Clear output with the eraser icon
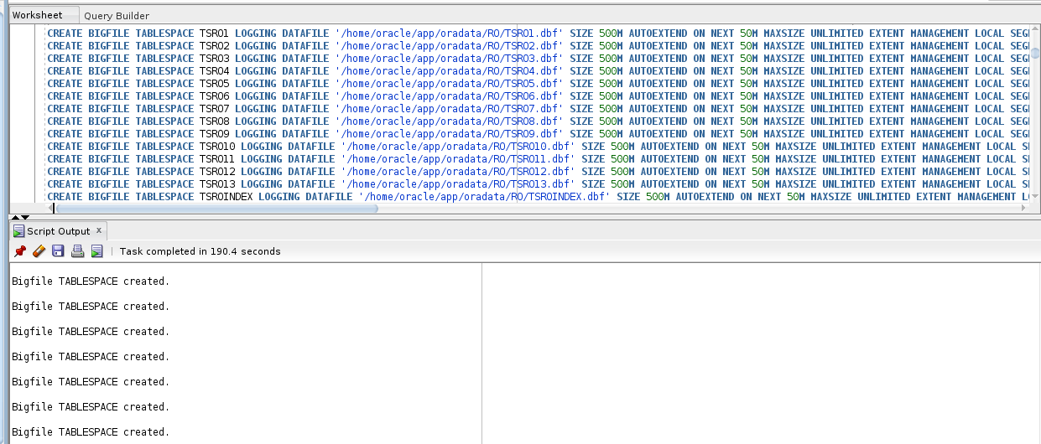 (39, 251)
